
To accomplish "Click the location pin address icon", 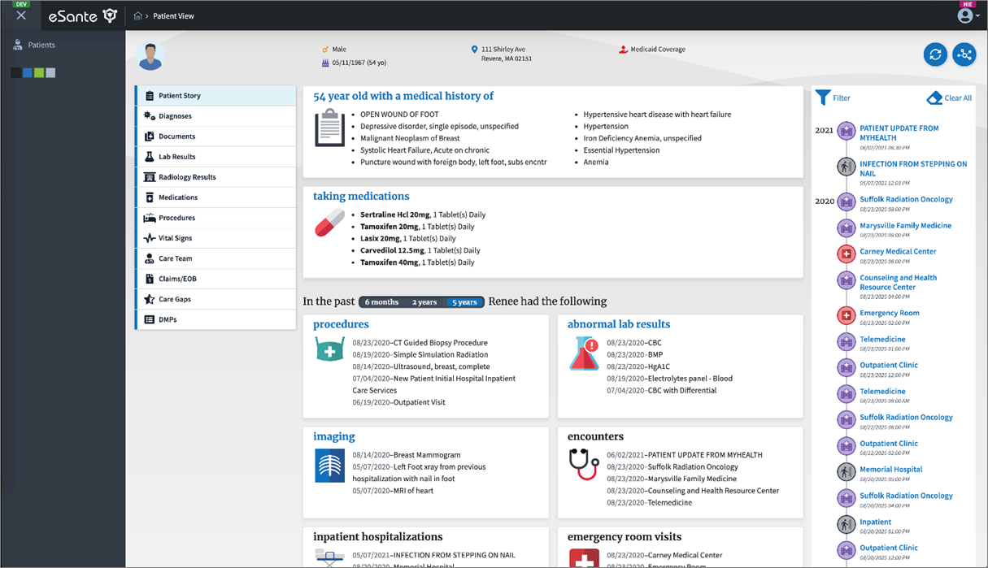I will (475, 50).
